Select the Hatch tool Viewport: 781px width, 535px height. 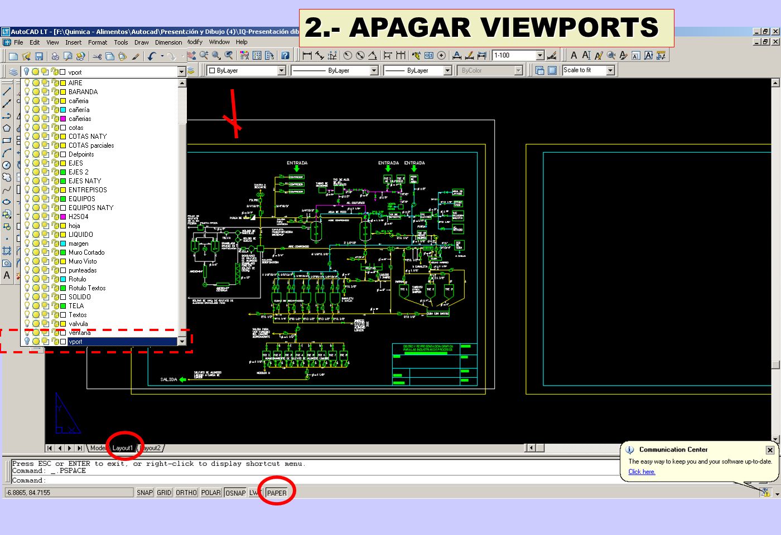point(7,251)
